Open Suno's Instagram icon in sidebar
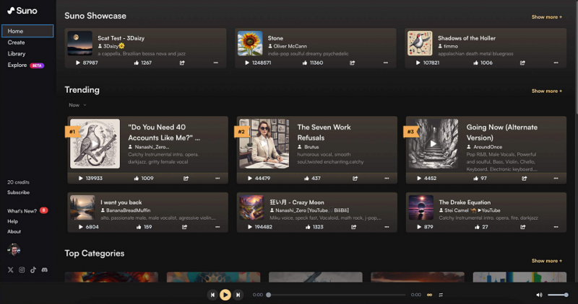 22,269
